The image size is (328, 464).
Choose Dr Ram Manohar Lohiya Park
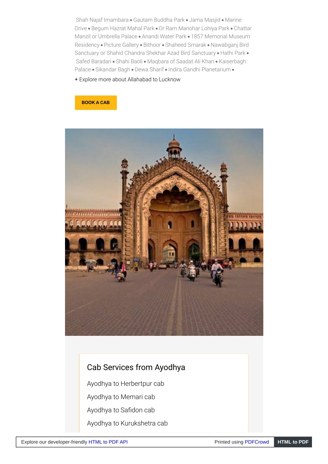(194, 28)
